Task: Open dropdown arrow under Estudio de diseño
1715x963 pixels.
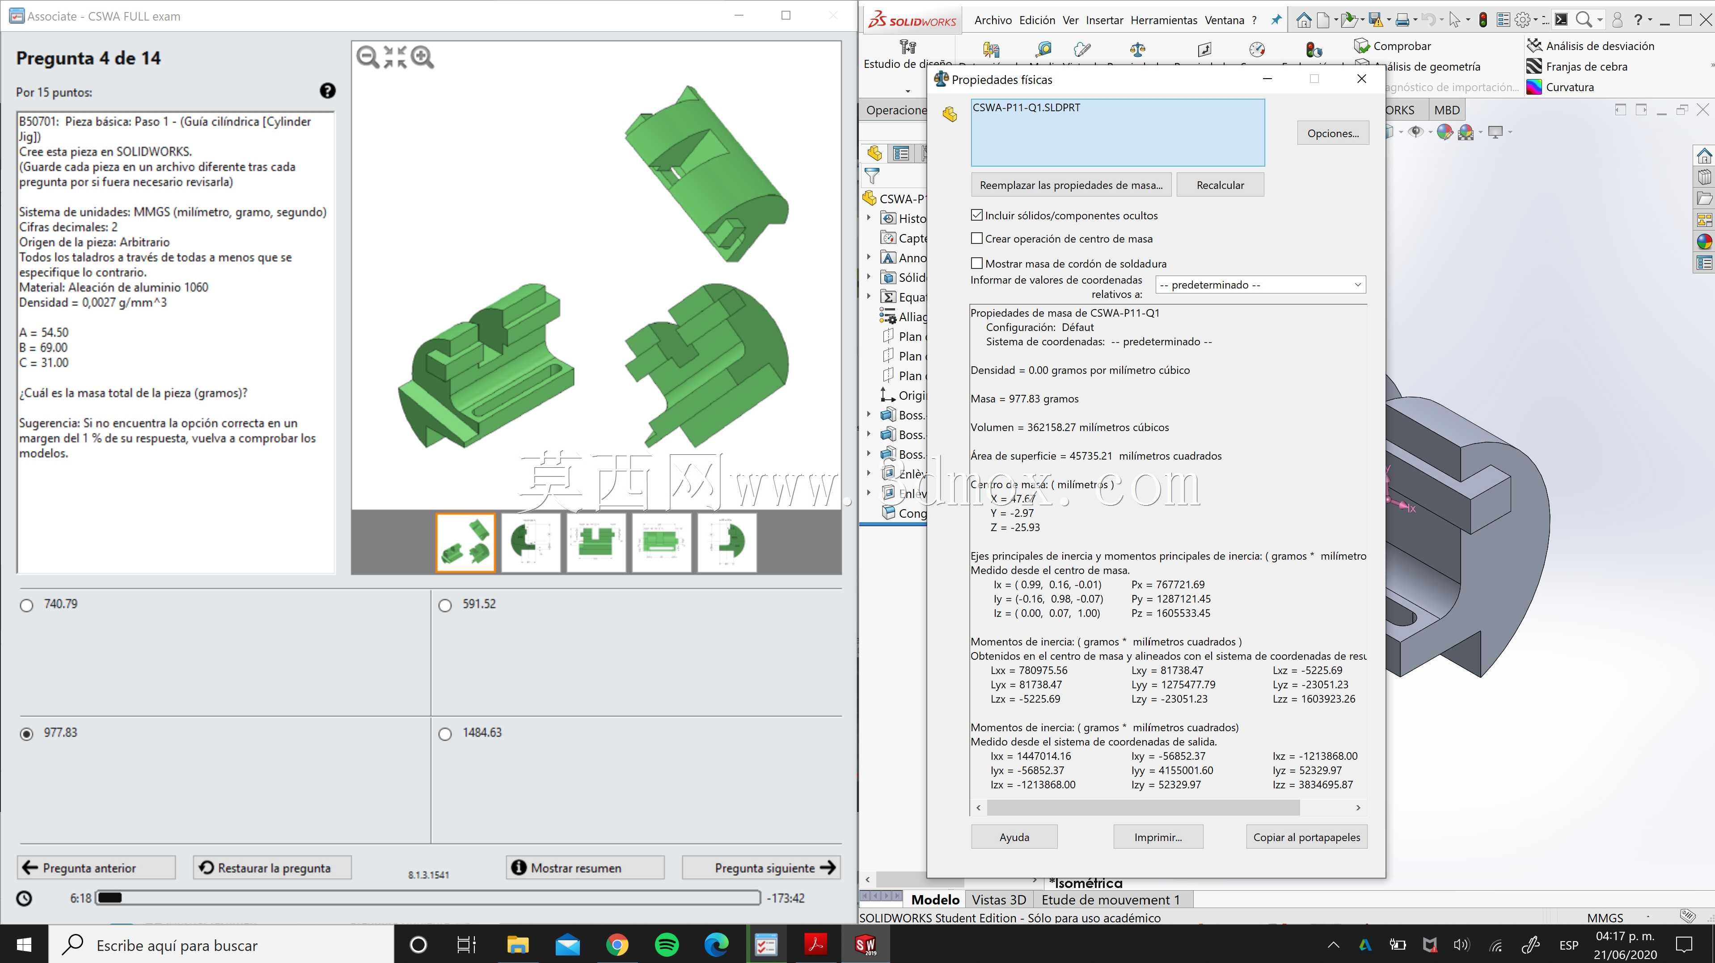Action: pyautogui.click(x=908, y=91)
